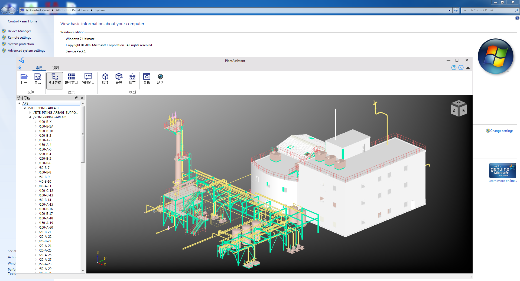Select the /100-C-12 tree item
This screenshot has height=281, width=520.
pos(46,191)
